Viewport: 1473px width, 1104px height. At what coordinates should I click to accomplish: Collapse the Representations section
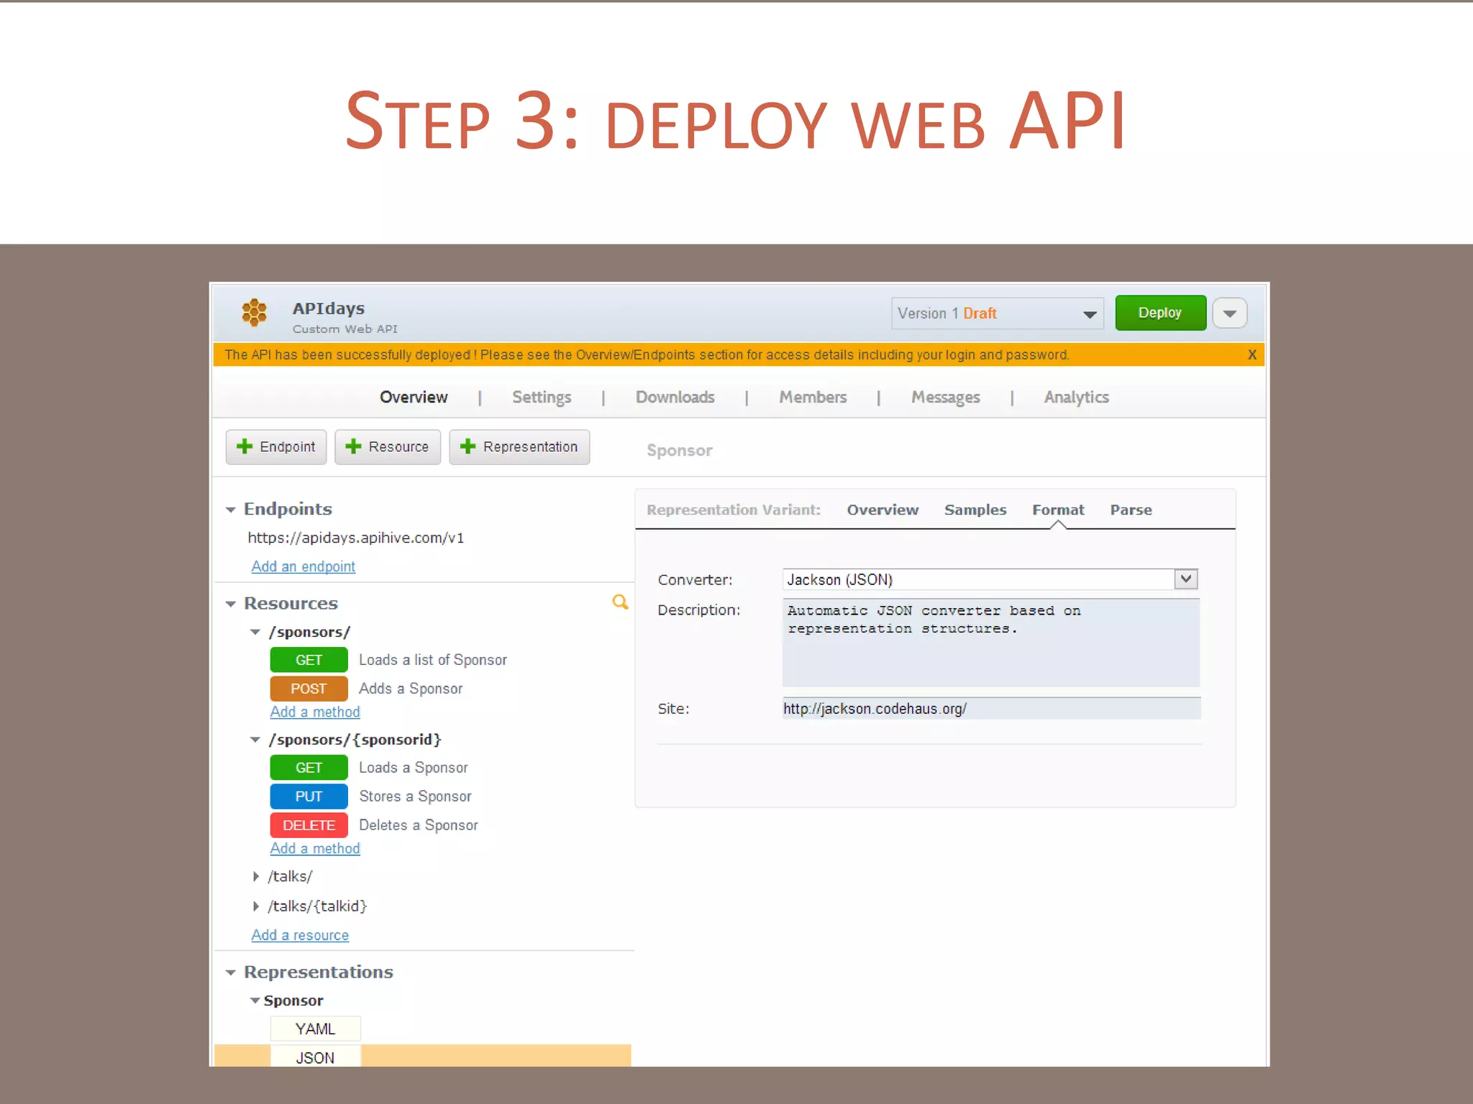[x=230, y=972]
